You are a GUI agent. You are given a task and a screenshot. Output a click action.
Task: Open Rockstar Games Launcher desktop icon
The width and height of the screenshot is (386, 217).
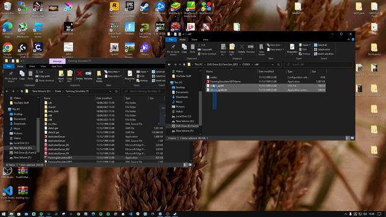click(115, 8)
